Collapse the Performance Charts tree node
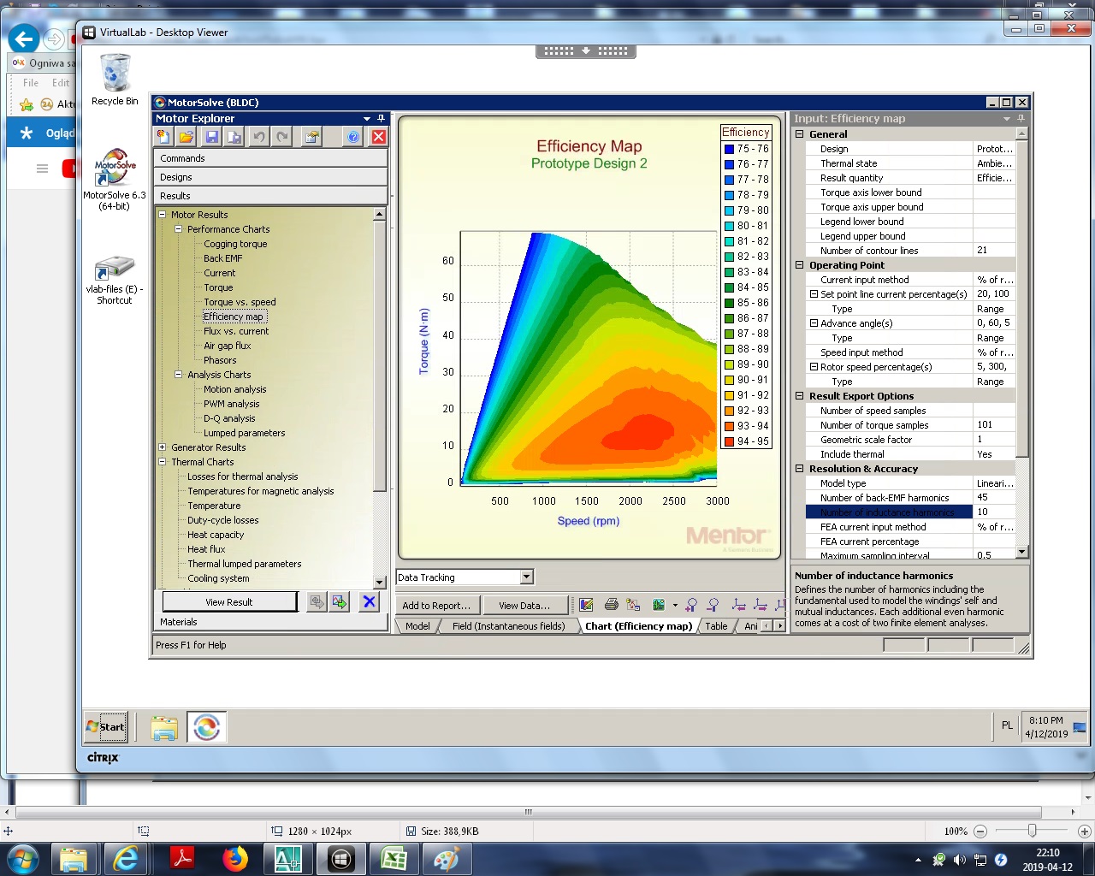The width and height of the screenshot is (1095, 876). point(179,229)
